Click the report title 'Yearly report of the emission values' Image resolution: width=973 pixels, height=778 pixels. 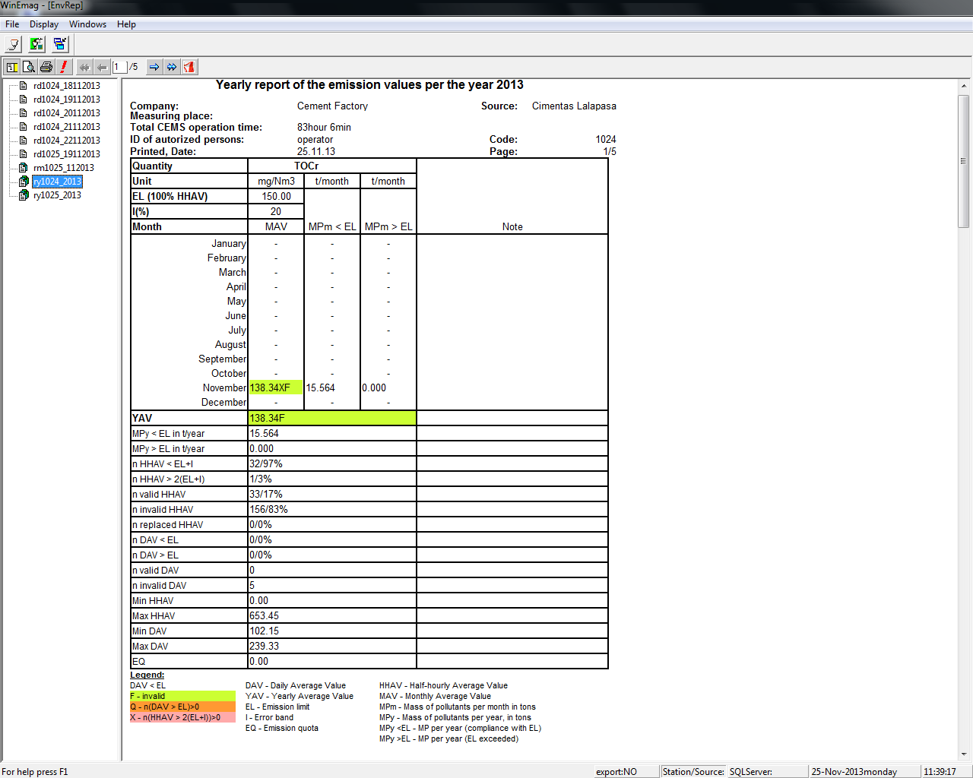tap(369, 85)
